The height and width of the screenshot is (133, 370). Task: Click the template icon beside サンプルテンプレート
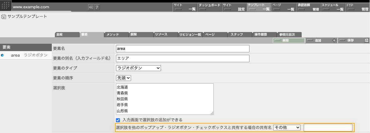coord(4,17)
